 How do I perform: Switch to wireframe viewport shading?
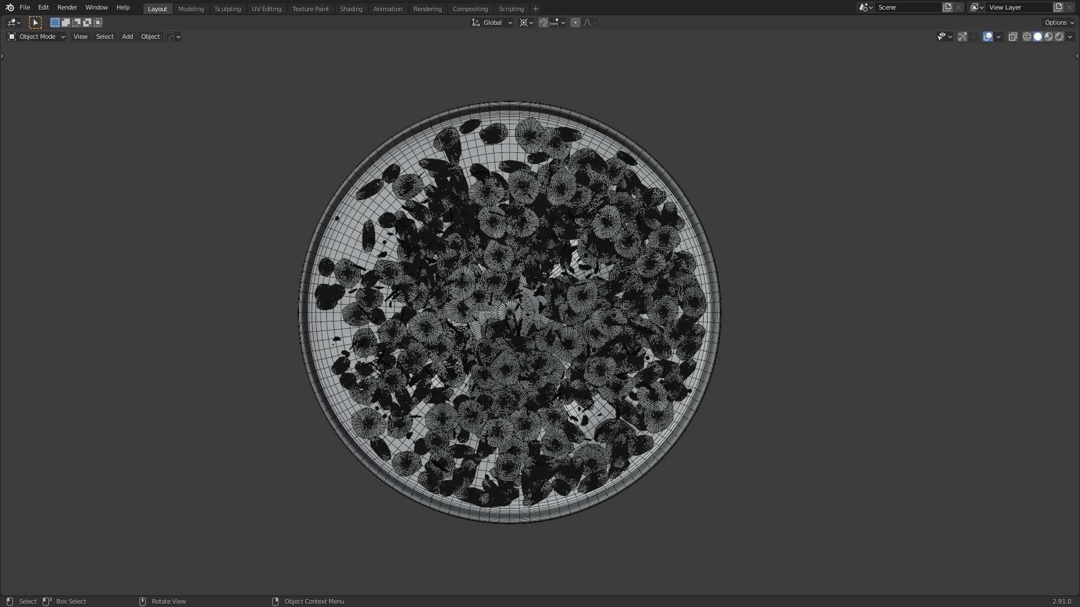(x=1027, y=37)
